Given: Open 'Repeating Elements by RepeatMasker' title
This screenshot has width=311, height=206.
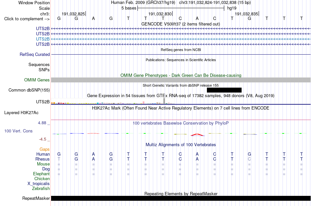Looking at the screenshot, I should tap(181, 194).
